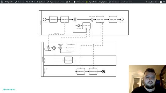This screenshot has width=166, height=93.
Task: Open the WordPress logo menu
Action: coord(2,2)
